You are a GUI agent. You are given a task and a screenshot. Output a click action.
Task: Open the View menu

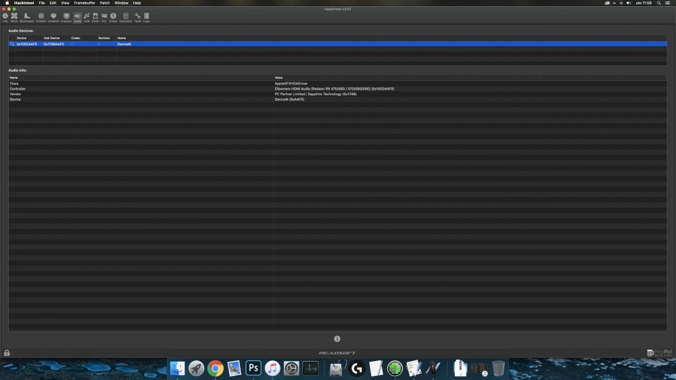click(x=65, y=3)
